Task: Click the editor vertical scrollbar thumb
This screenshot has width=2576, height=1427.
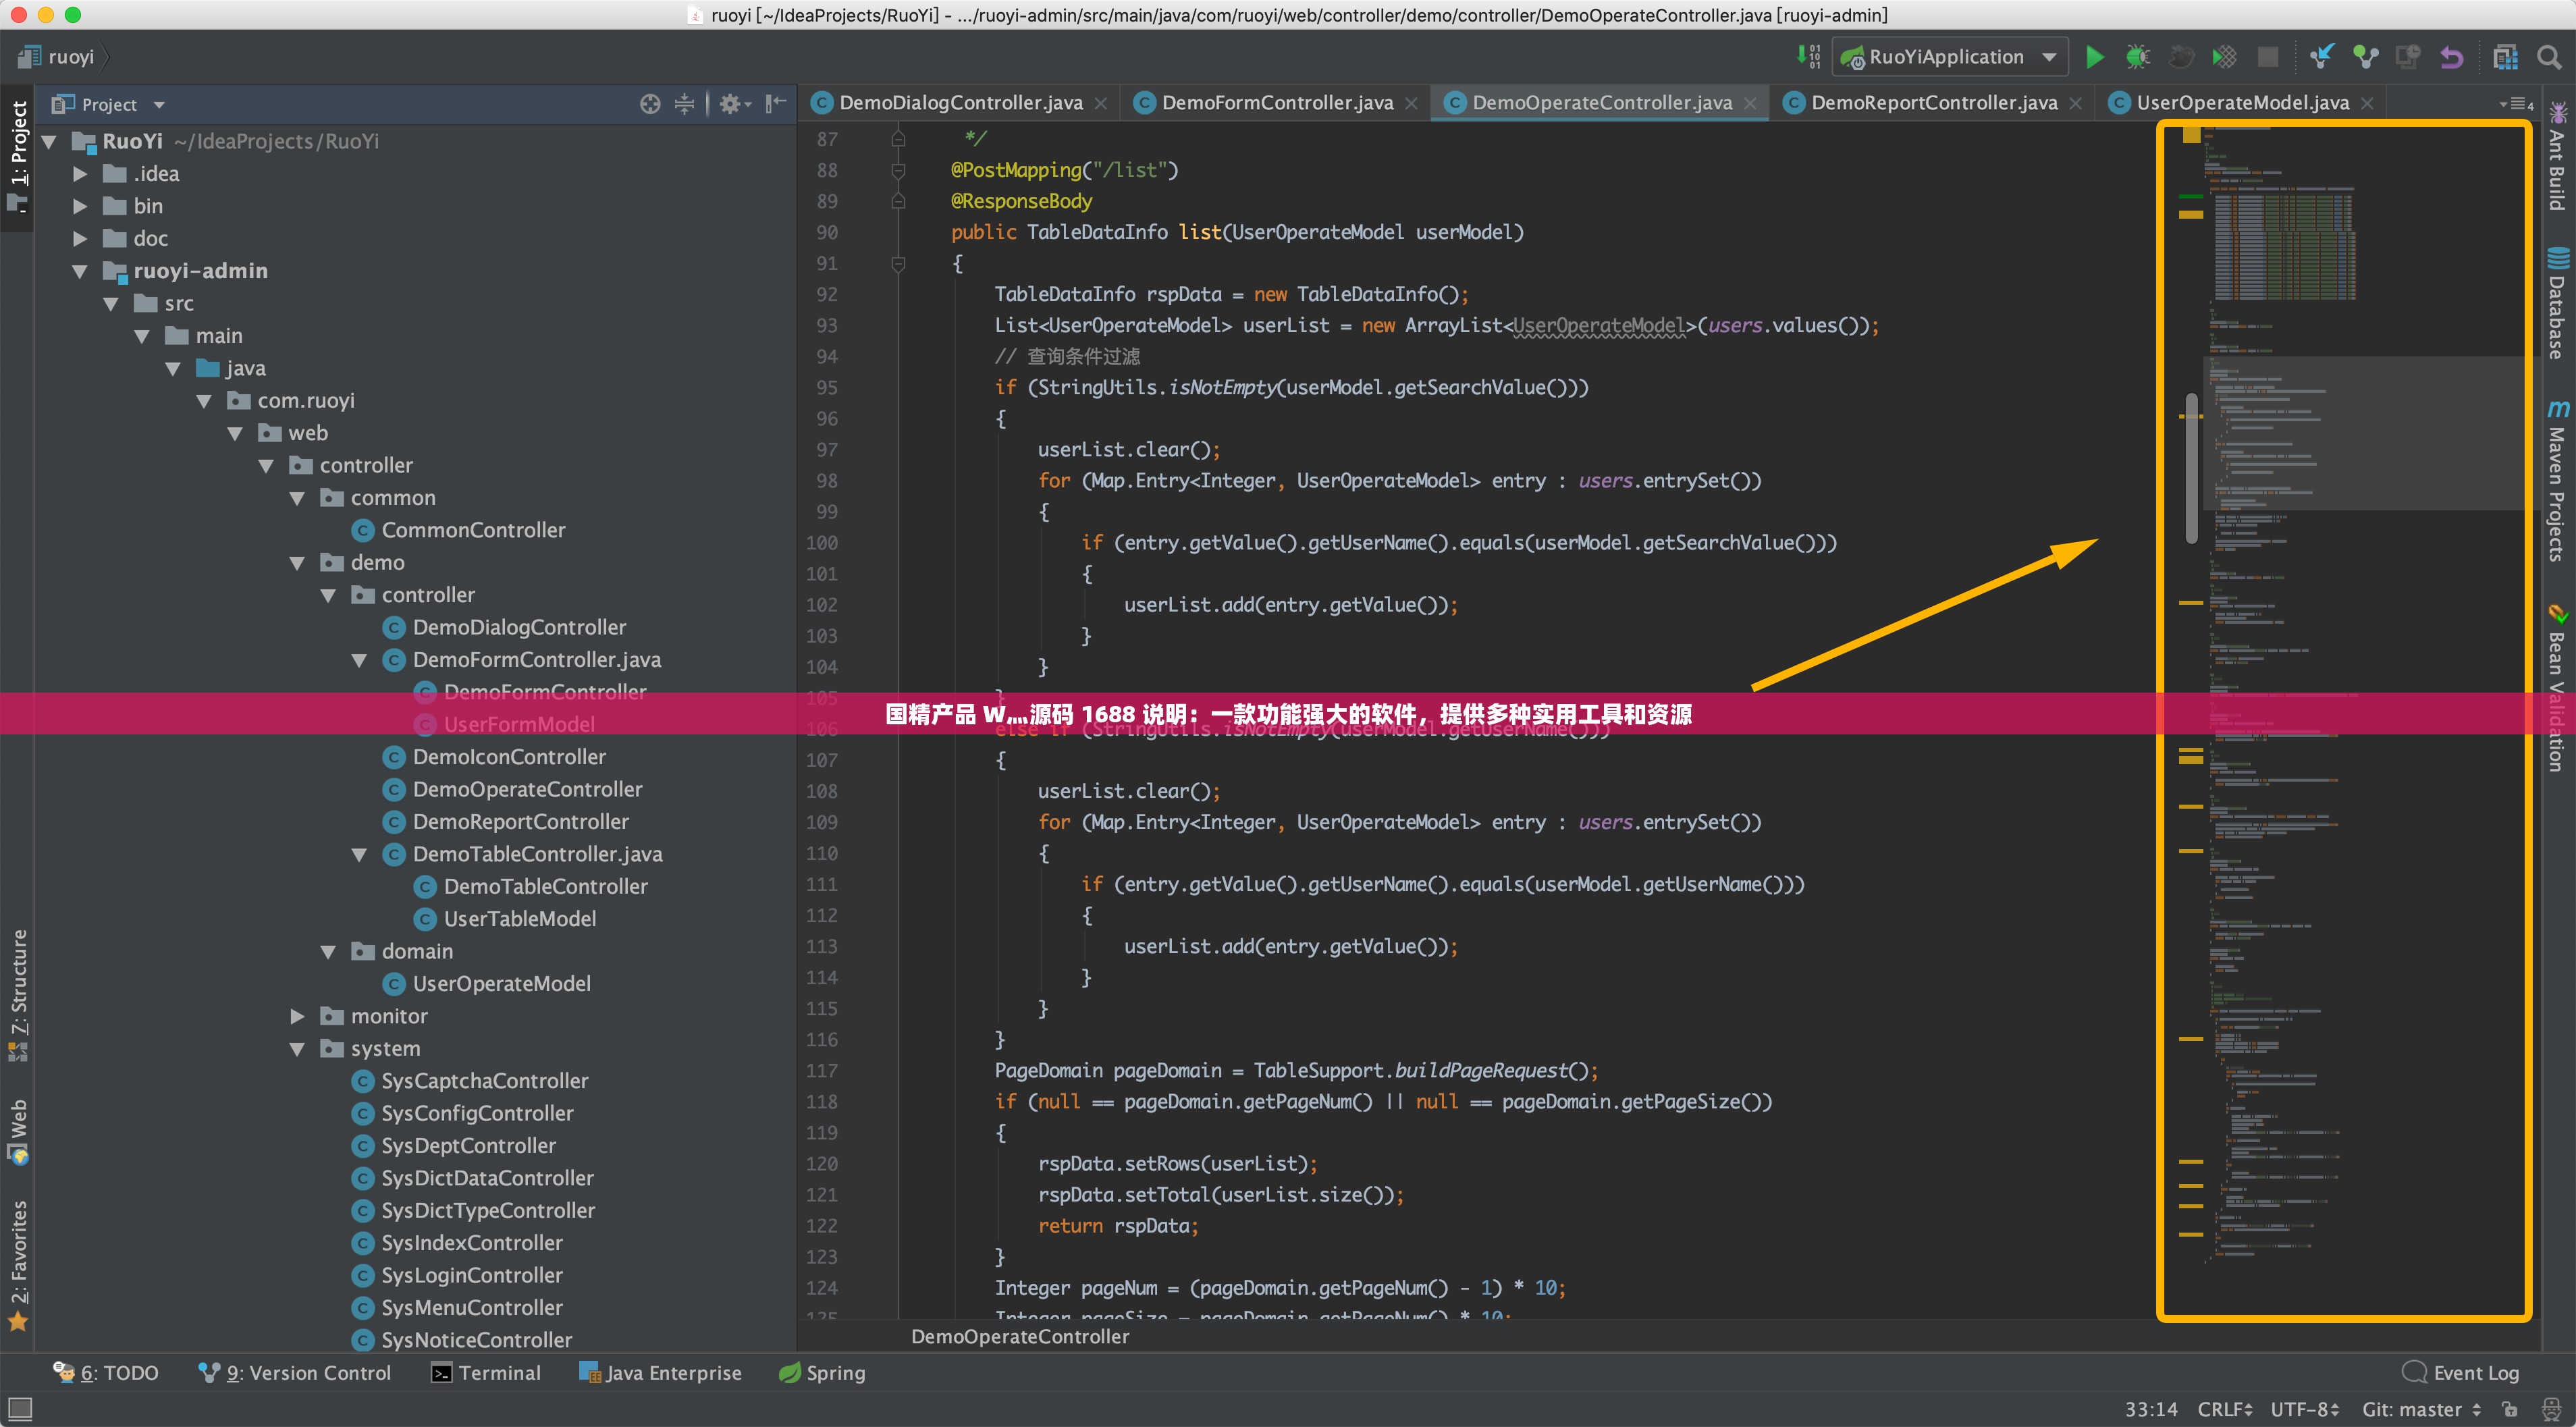Action: tap(2191, 468)
